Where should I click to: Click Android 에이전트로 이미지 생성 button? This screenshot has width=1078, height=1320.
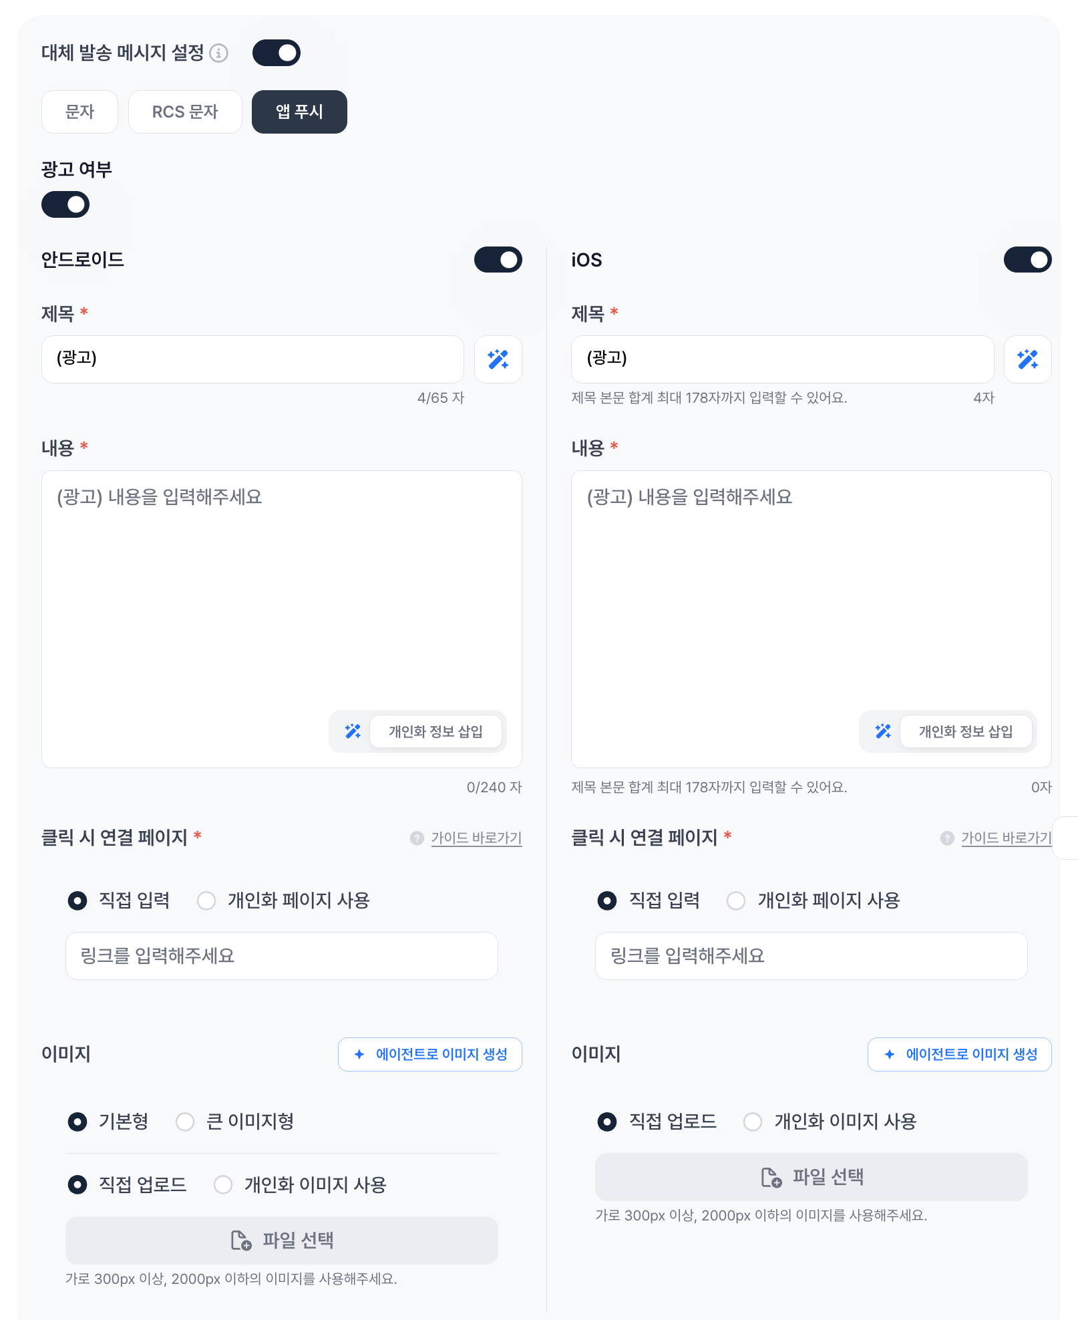tap(430, 1054)
